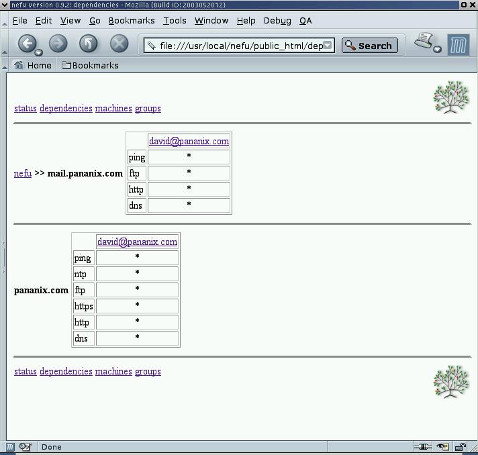Screen dimensions: 478x455
Task: Open the Window menu
Action: pos(211,21)
